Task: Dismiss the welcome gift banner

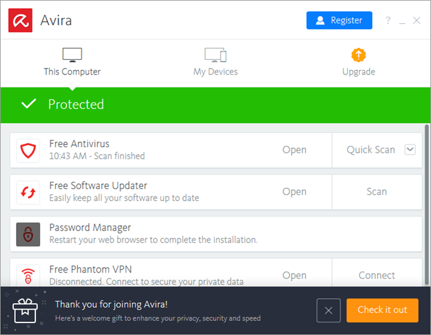Action: tap(329, 310)
